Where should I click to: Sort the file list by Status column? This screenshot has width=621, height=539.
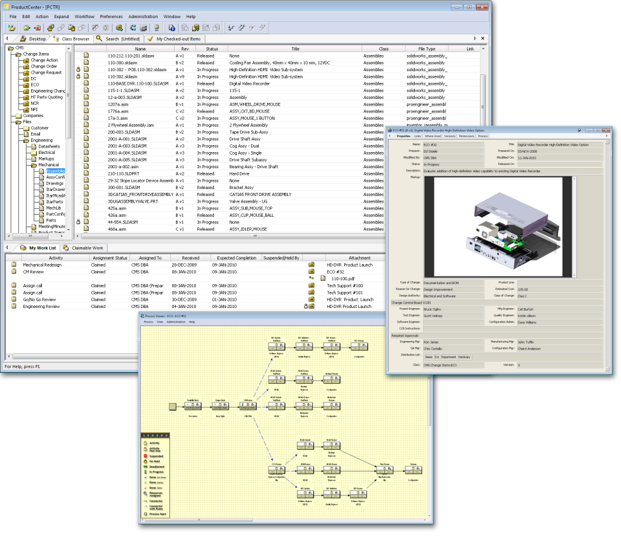click(212, 49)
